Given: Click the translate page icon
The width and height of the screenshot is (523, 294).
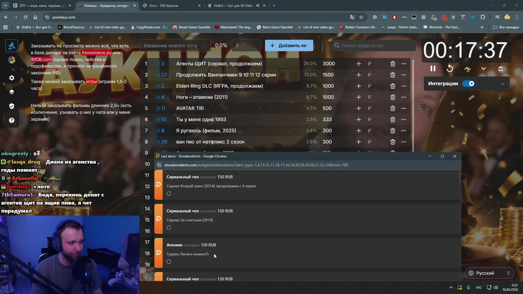Looking at the screenshot, I should [352, 17].
